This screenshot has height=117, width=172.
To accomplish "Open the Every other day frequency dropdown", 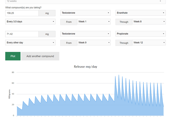I will (30, 42).
